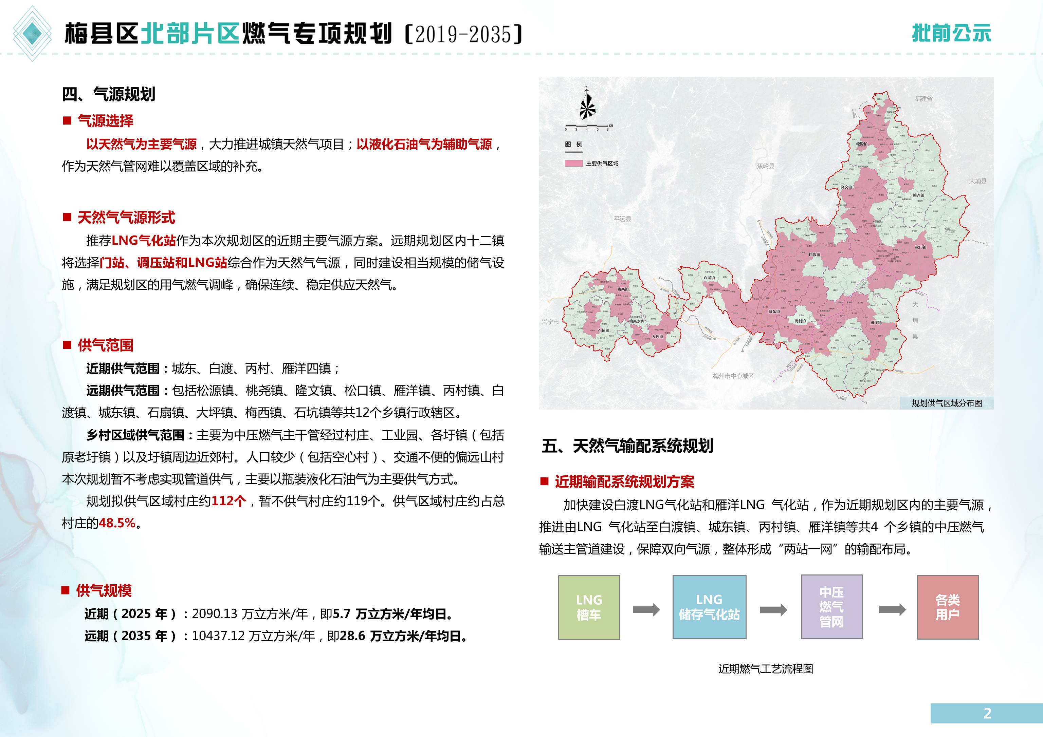
Task: Click the arrow pointing to 各类用户 box
Action: click(892, 609)
